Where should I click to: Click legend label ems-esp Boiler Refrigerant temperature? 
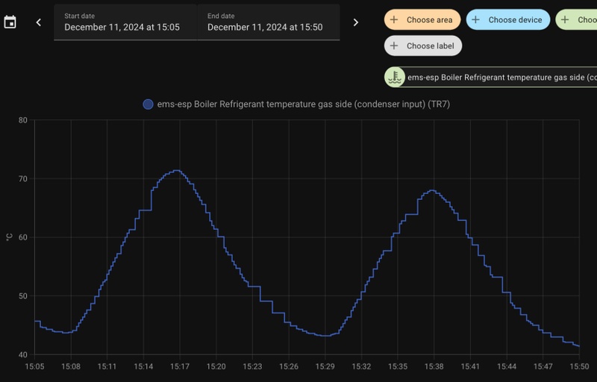click(304, 104)
